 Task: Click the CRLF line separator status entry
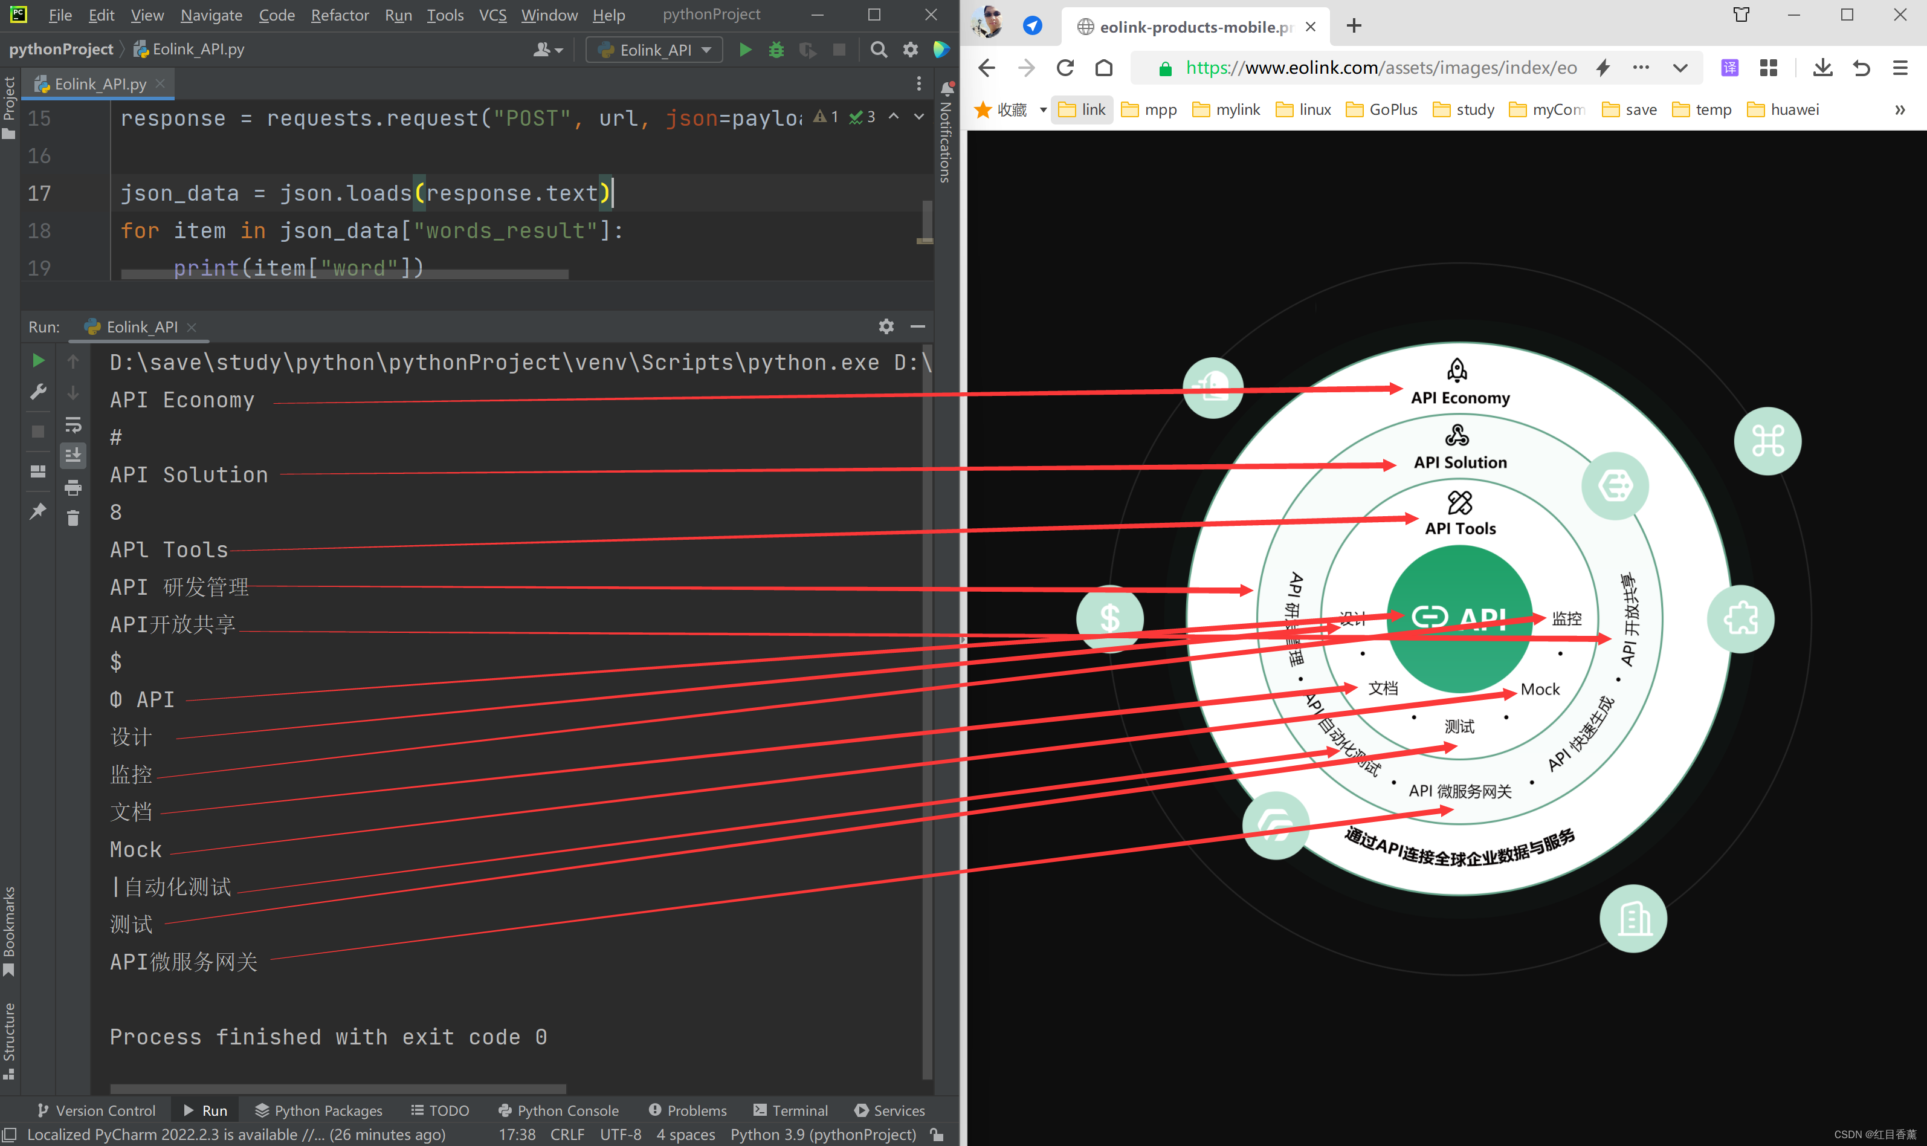tap(567, 1135)
